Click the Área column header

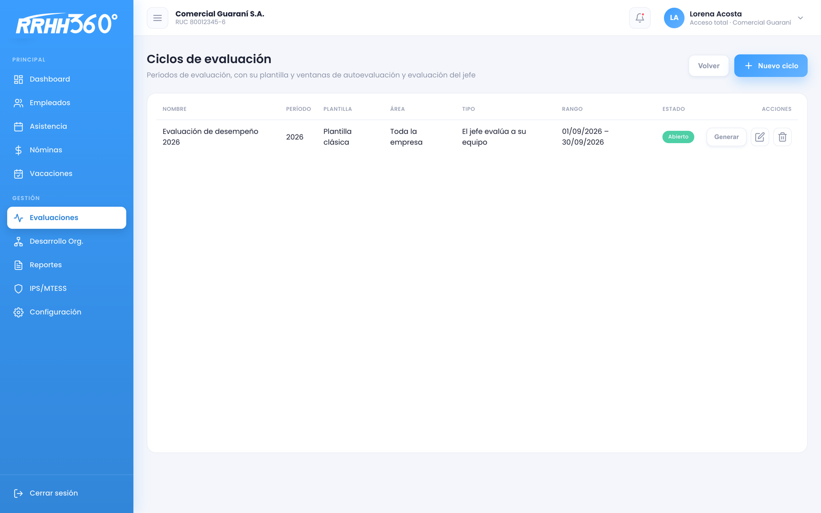[x=398, y=109]
